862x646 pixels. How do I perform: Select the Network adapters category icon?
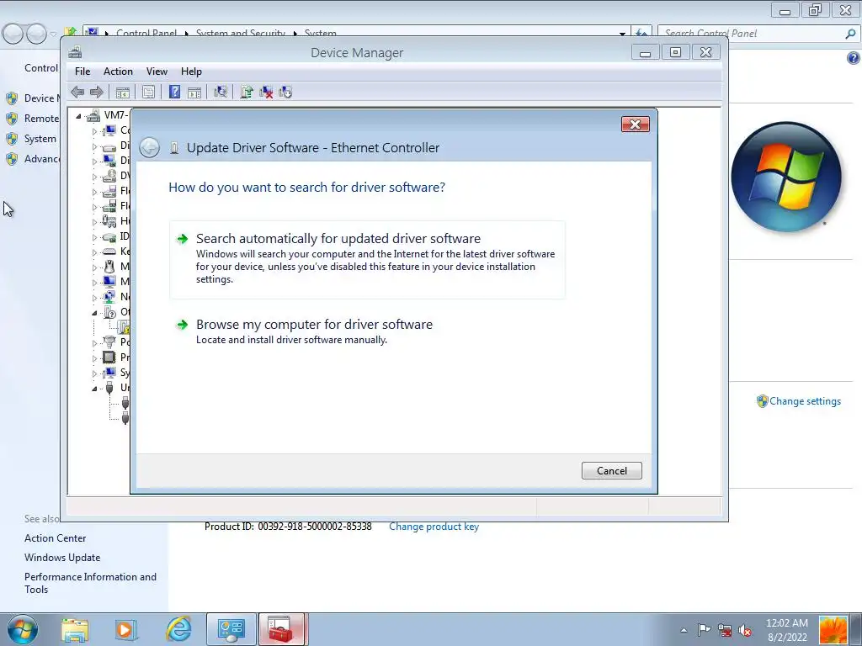click(109, 297)
